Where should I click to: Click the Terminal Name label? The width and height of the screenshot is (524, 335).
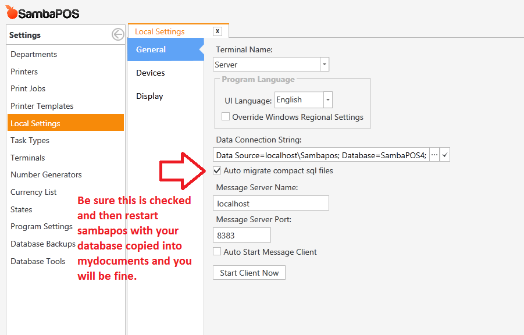(x=244, y=50)
